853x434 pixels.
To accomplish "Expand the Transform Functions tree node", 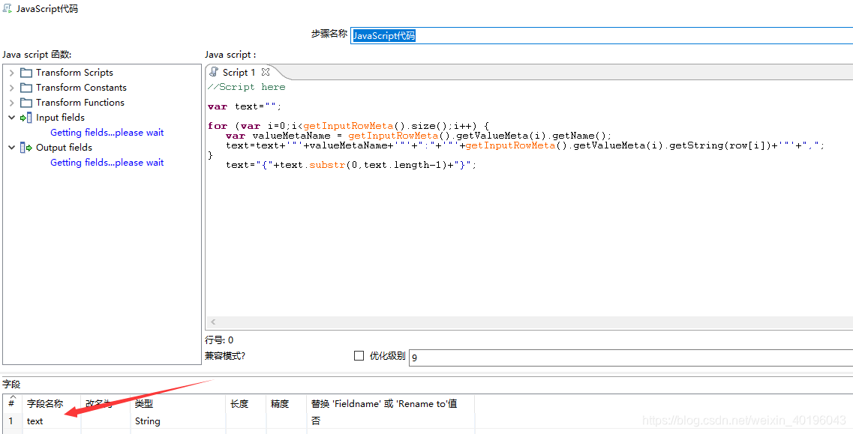I will coord(12,102).
